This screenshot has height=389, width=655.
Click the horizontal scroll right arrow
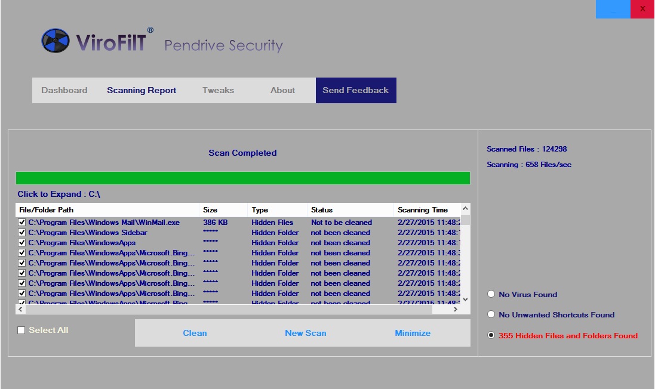456,309
